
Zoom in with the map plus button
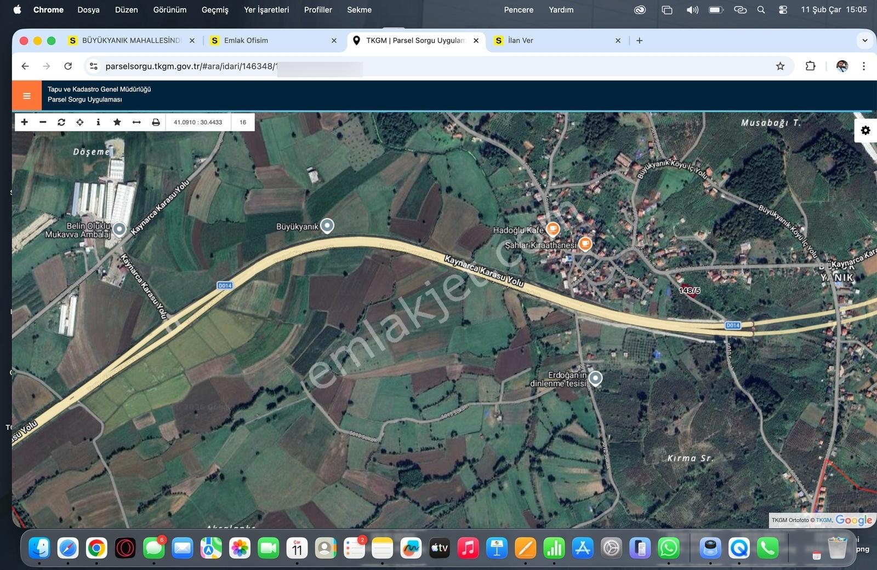pyautogui.click(x=24, y=122)
